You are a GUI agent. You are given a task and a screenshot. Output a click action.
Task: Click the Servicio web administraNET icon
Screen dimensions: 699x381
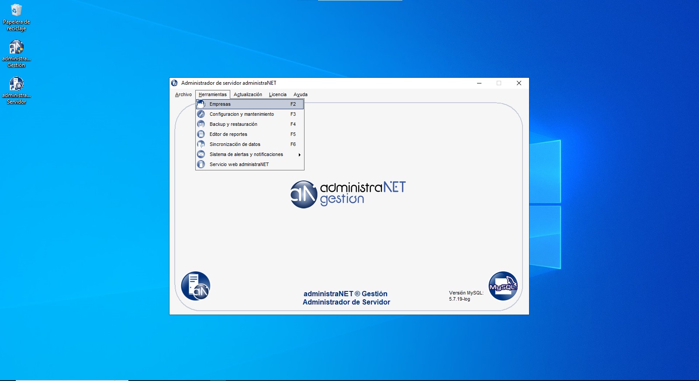click(x=201, y=164)
